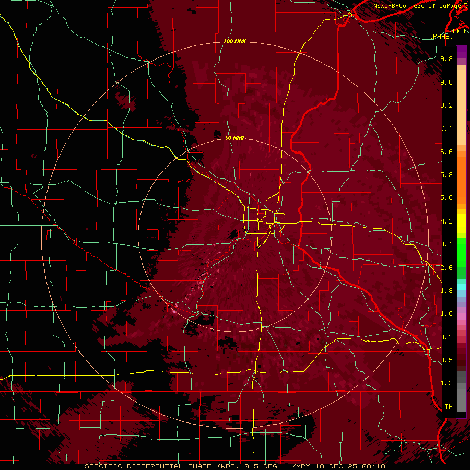470x470 pixels.
Task: Click the 3.4 scale value
Action: point(446,244)
